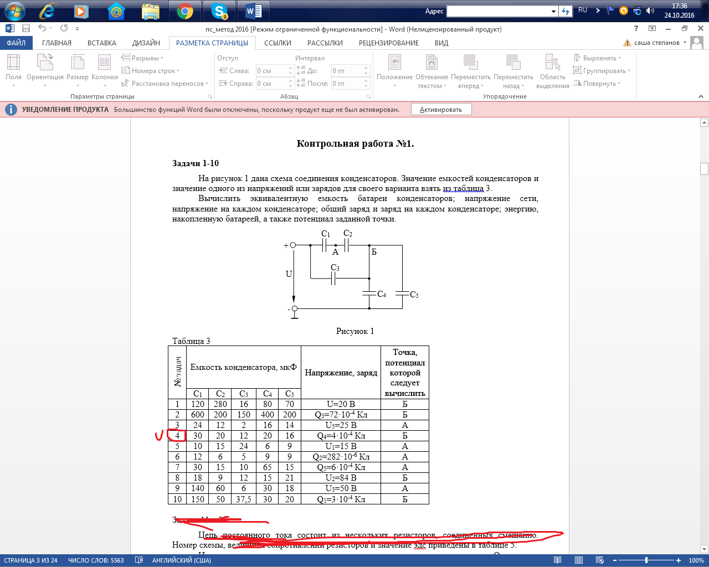This screenshot has height=567, width=709.
Task: Click the Save icon in quick access toolbar
Action: [x=26, y=29]
